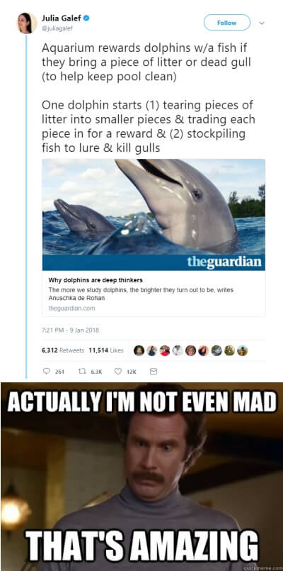Open the tweet timestamp 9 Jan 2018
This screenshot has height=571, width=283.
[x=70, y=331]
